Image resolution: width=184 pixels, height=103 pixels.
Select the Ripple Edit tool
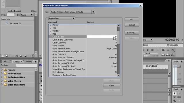tap(175, 97)
